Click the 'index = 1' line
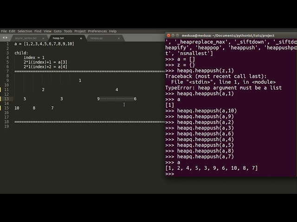 [x=34, y=57]
